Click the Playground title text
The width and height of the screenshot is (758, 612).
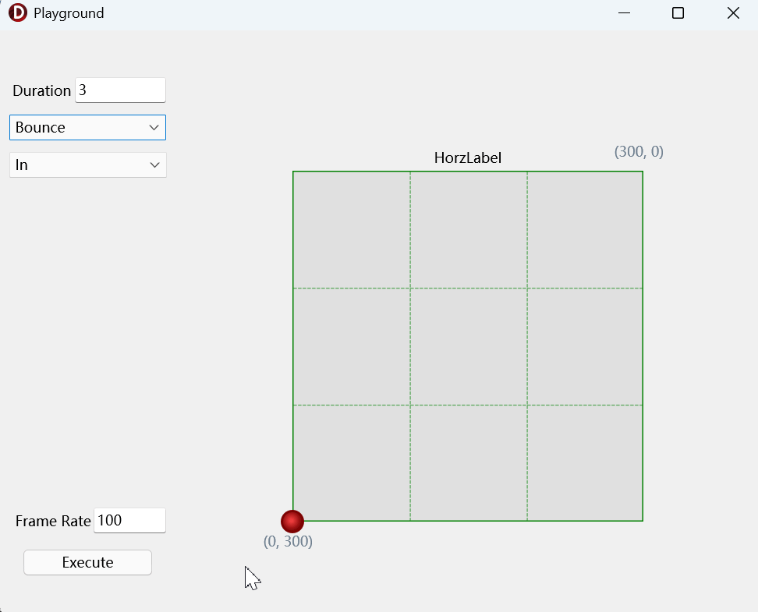coord(69,13)
